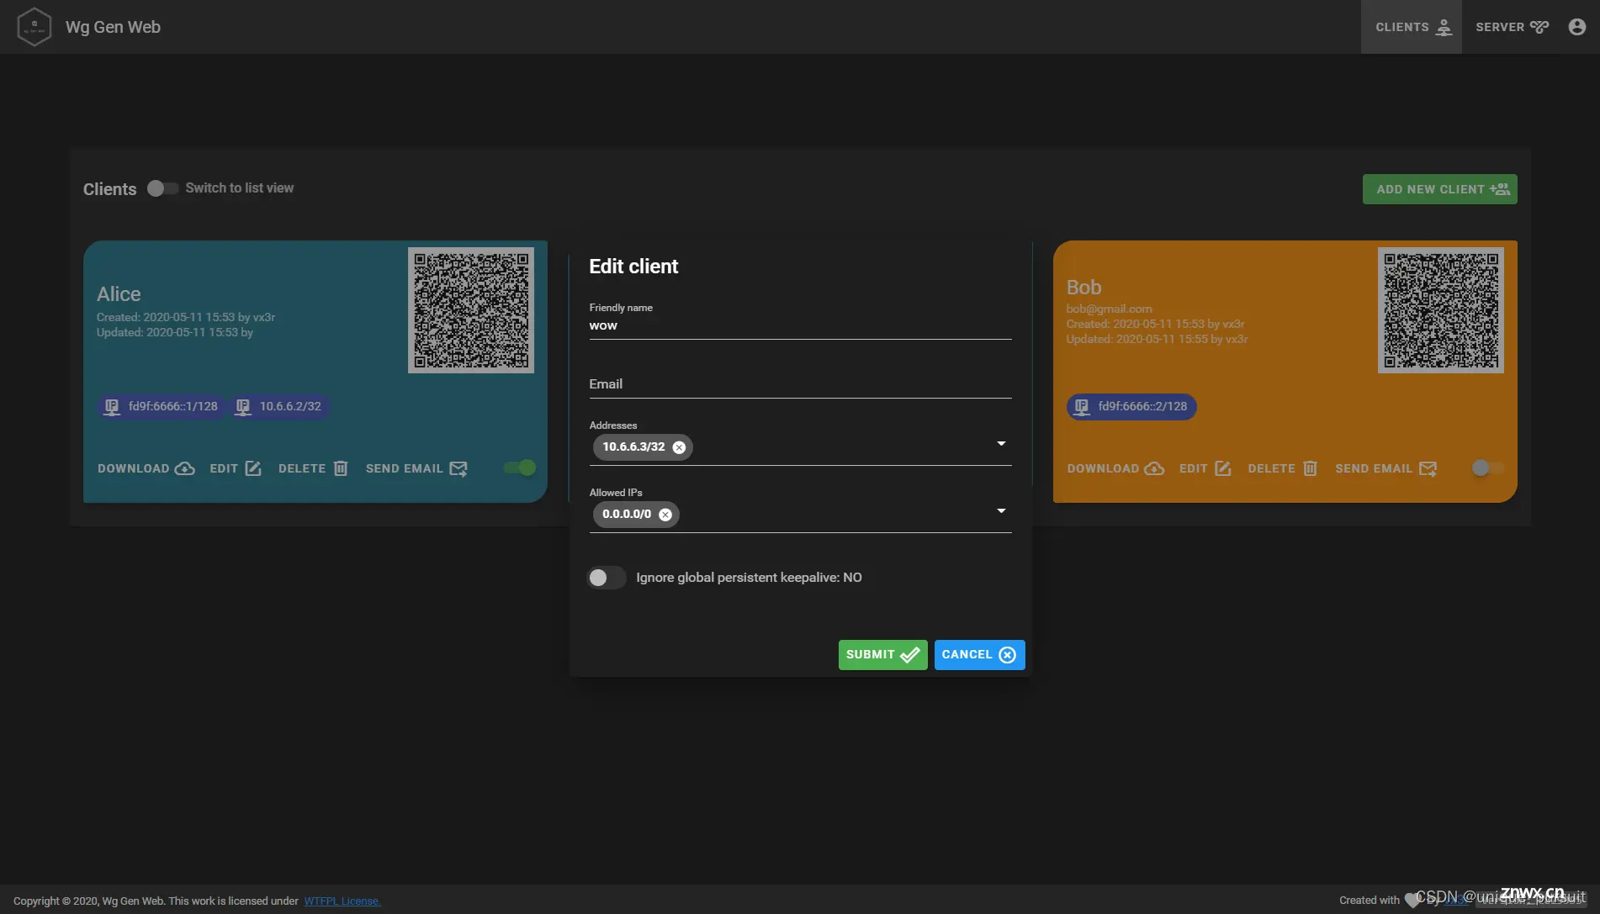Toggle Ignore global persistent keepalive
This screenshot has height=914, width=1600.
click(606, 578)
